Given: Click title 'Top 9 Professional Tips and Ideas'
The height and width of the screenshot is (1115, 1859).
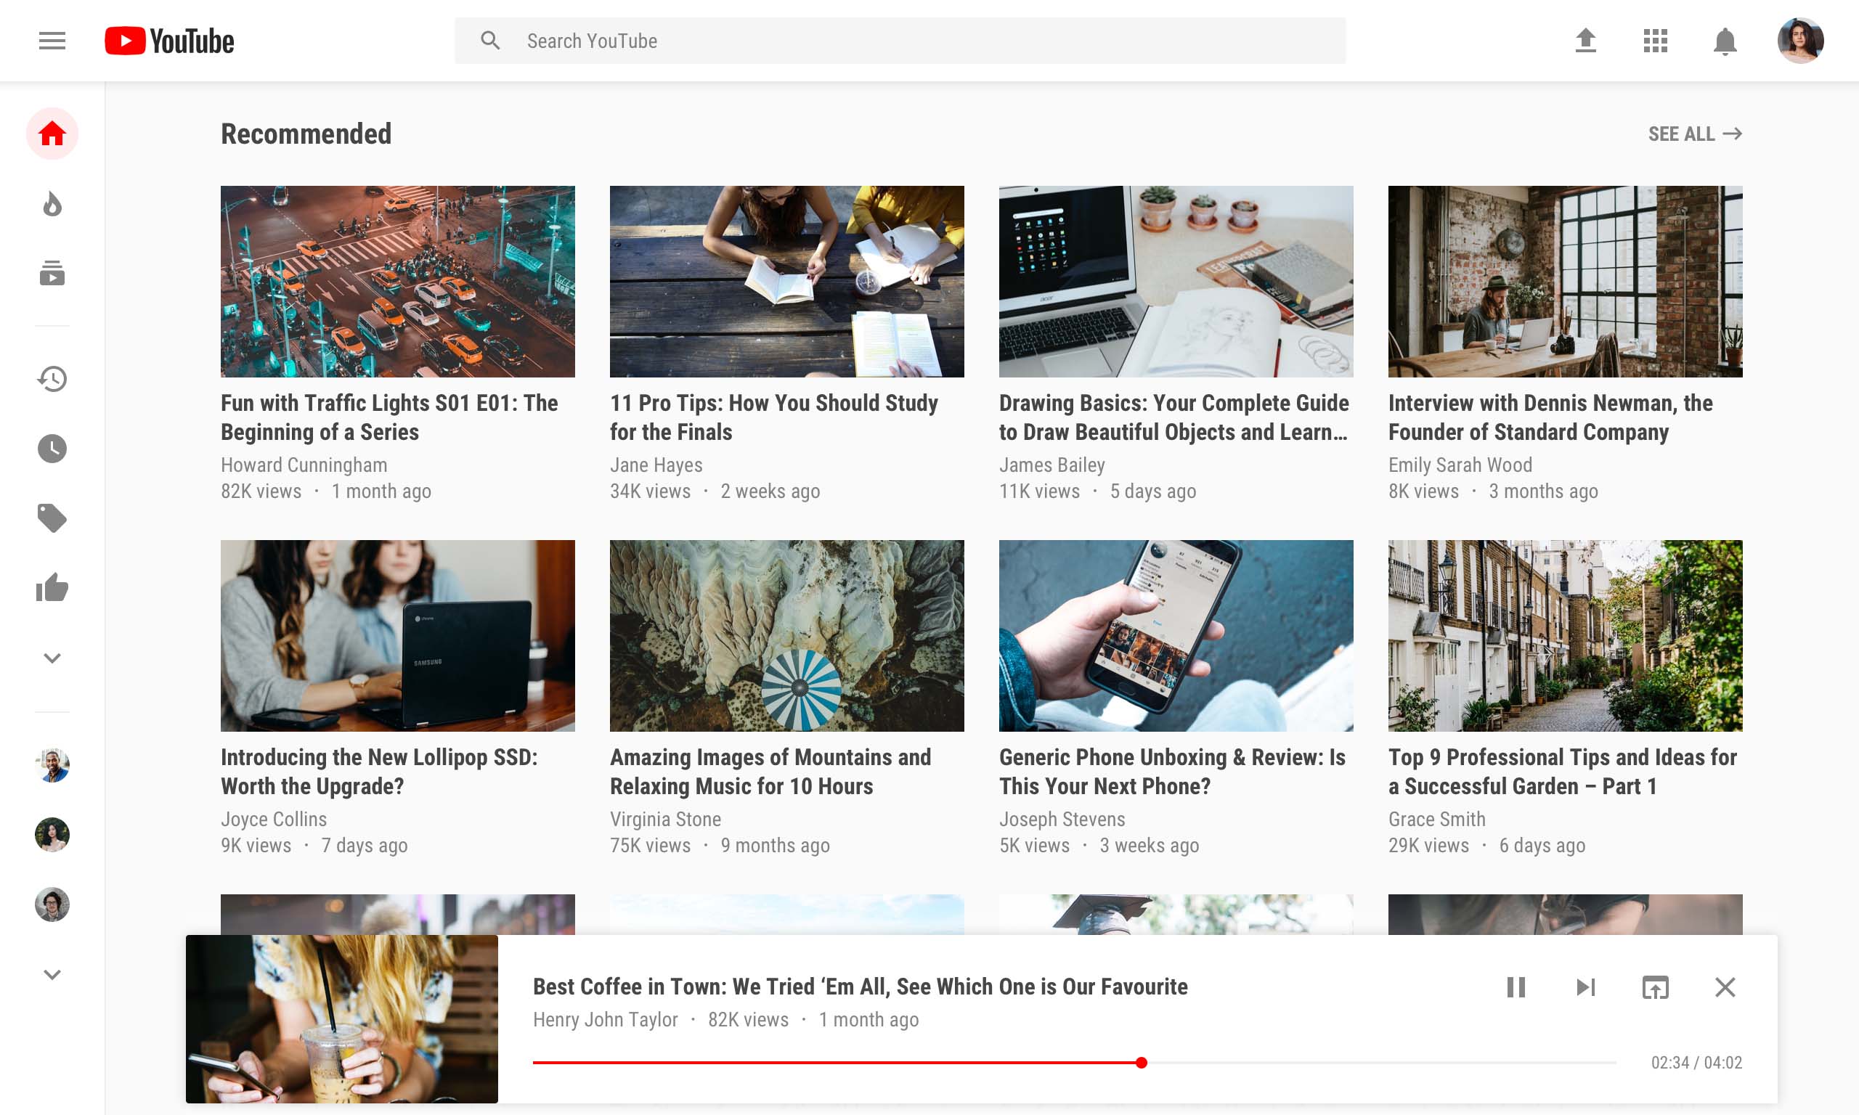Looking at the screenshot, I should click(1562, 772).
